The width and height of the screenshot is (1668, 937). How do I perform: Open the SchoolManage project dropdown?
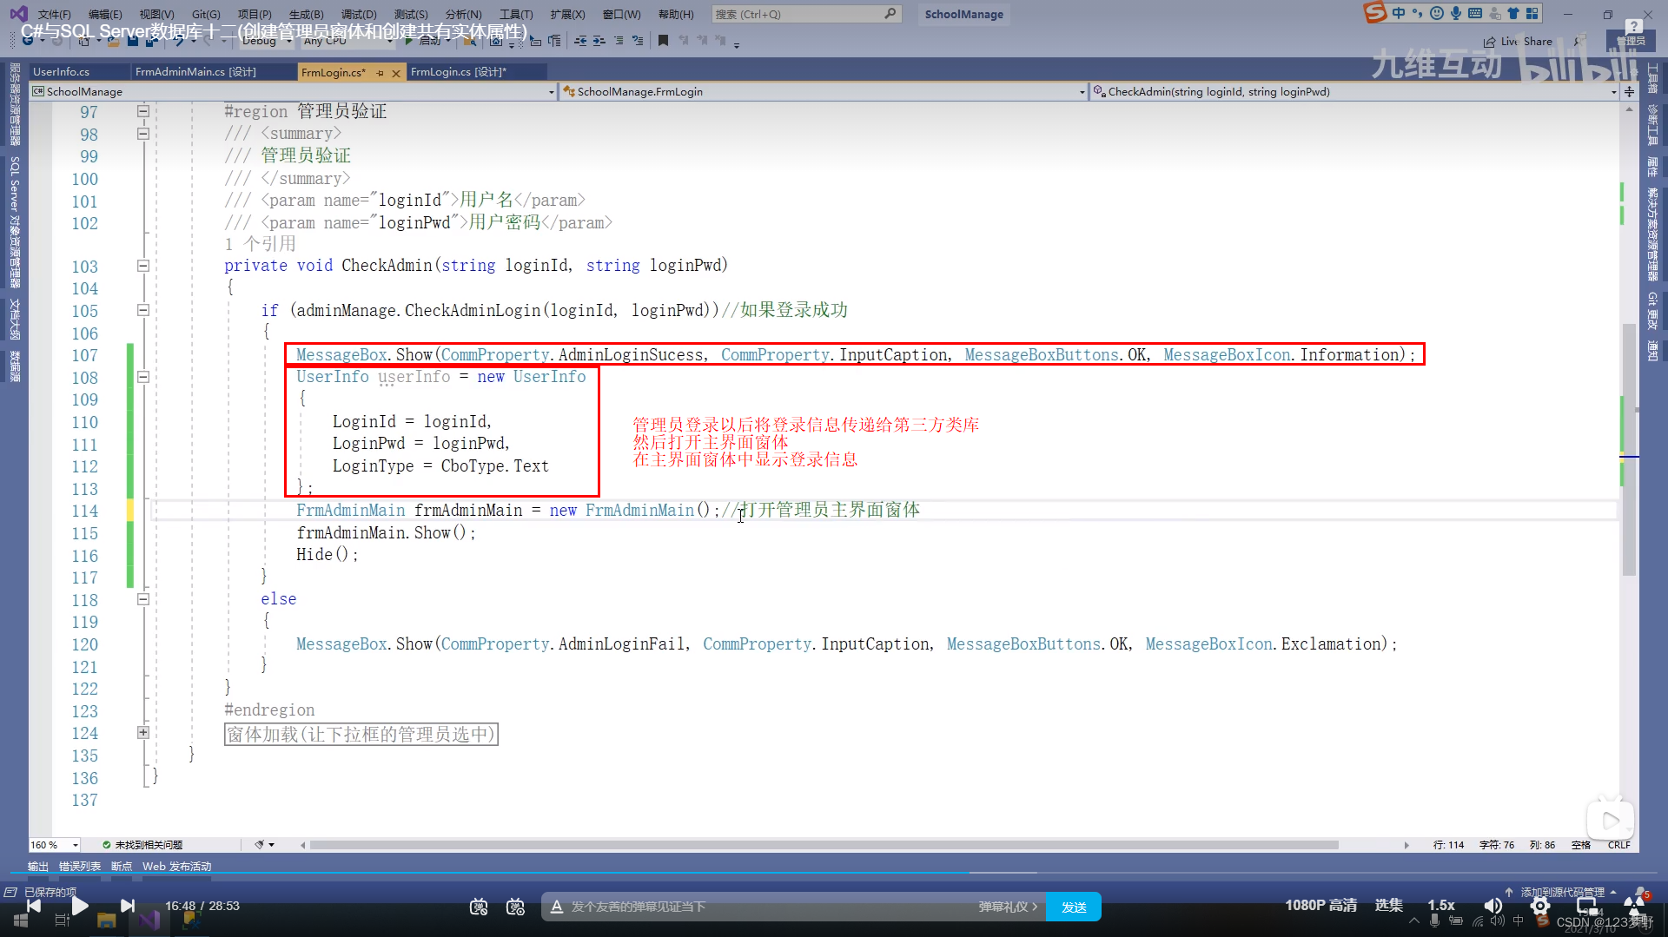pos(293,91)
